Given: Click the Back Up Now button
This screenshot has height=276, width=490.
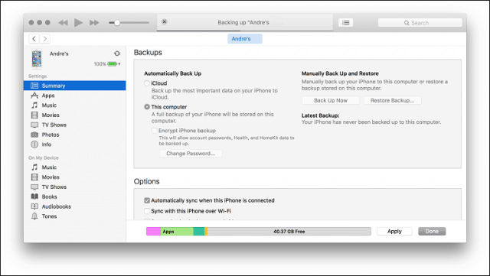Looking at the screenshot, I should click(x=331, y=100).
